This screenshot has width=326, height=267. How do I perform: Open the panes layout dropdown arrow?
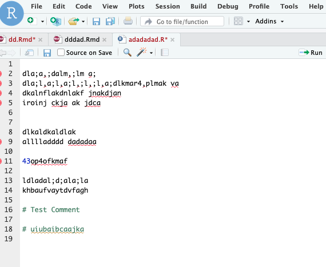248,21
